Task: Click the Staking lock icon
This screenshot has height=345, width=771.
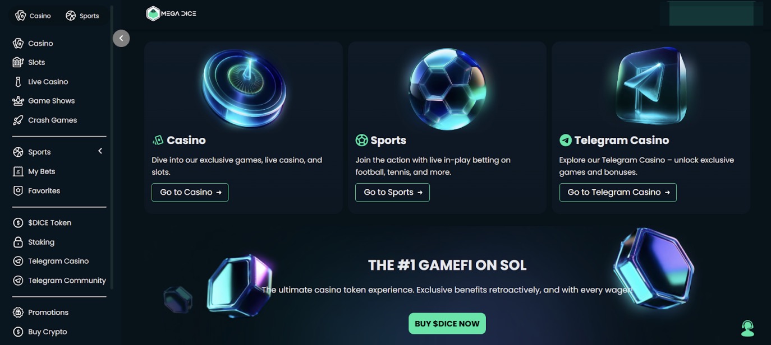Action: pyautogui.click(x=18, y=242)
